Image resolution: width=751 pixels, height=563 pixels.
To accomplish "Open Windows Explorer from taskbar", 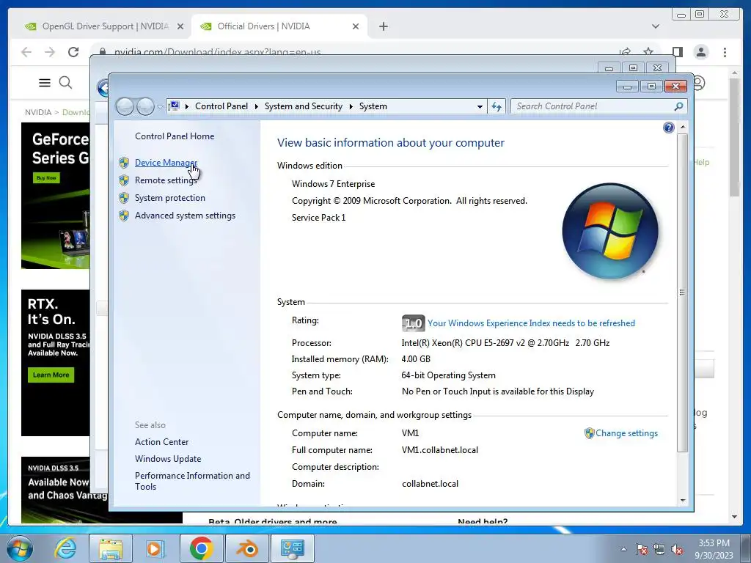I will click(111, 548).
